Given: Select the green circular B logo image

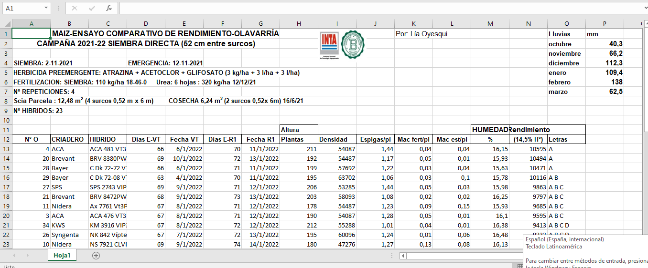Looking at the screenshot, I should 353,44.
